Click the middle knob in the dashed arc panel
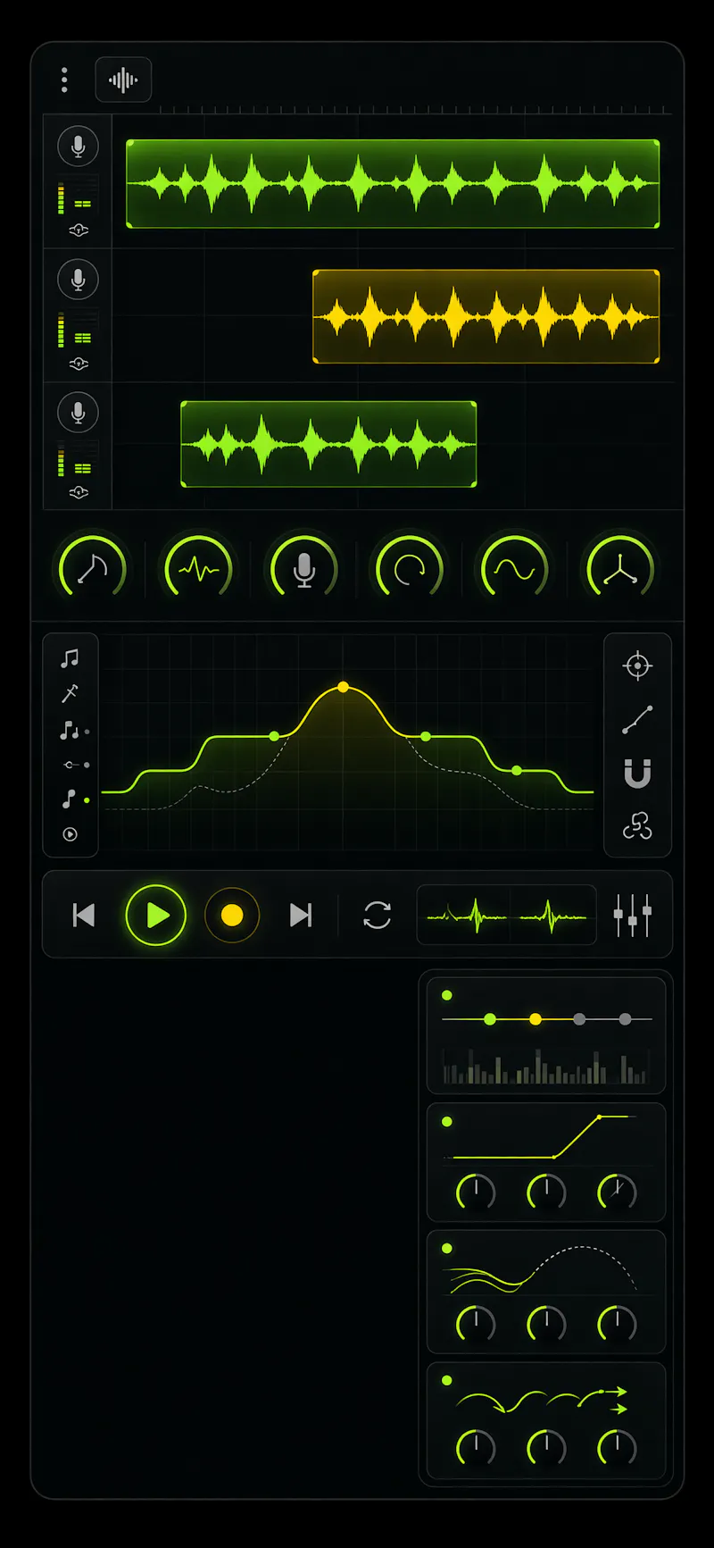Image resolution: width=714 pixels, height=1548 pixels. tap(546, 1323)
